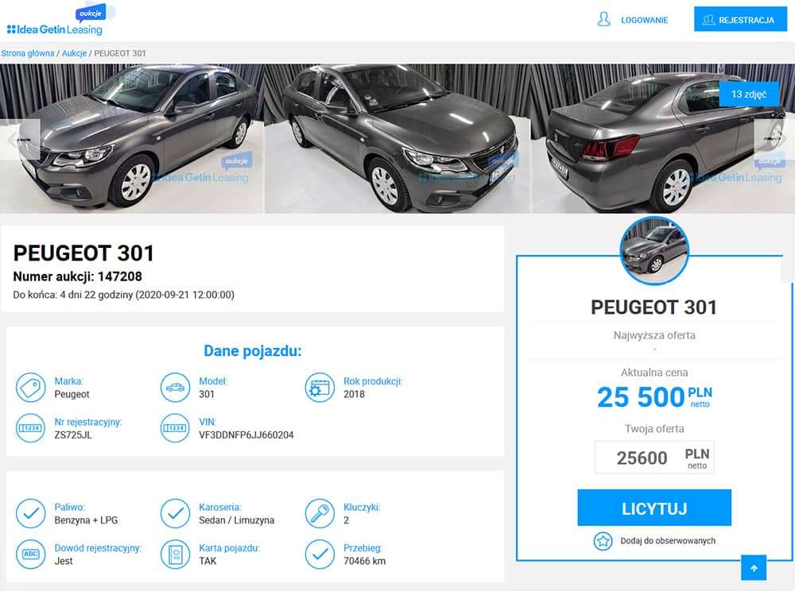Click the car icon beside Model
This screenshot has width=795, height=591.
tap(176, 388)
